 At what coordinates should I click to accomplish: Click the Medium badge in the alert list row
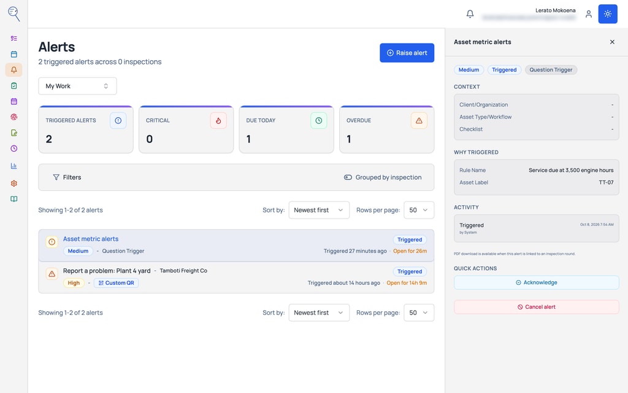tap(78, 251)
